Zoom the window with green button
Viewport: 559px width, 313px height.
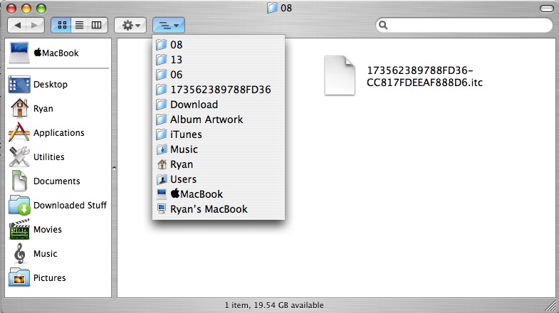point(41,9)
